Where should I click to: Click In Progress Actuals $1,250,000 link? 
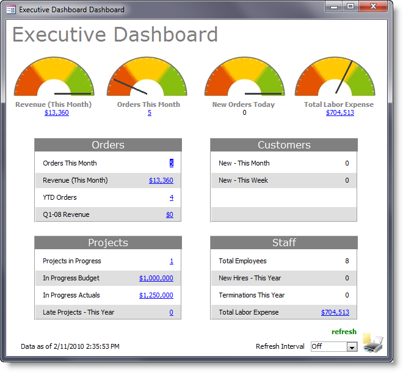tap(156, 295)
